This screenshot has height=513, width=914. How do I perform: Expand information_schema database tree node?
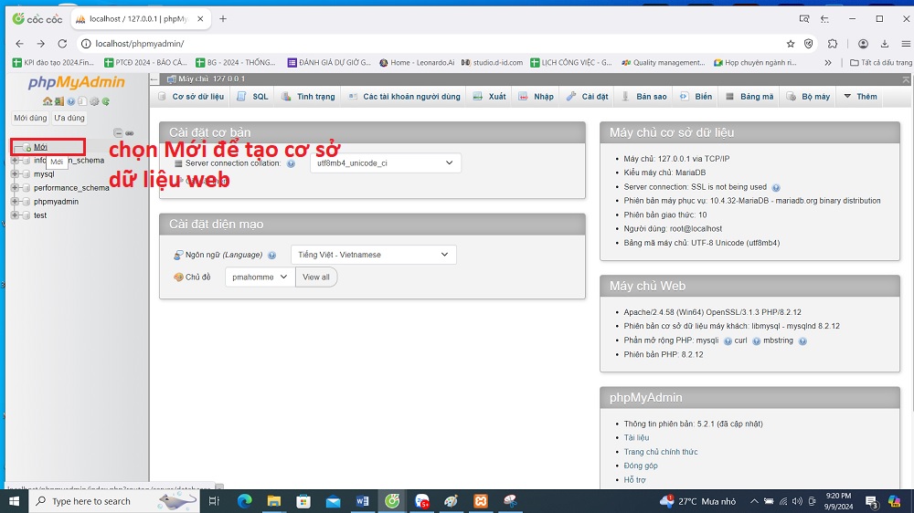tap(16, 160)
